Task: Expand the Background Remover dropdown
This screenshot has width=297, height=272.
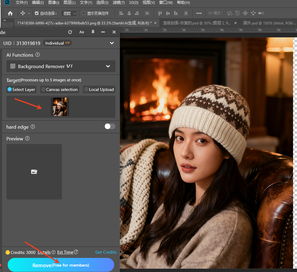Action: pyautogui.click(x=108, y=66)
